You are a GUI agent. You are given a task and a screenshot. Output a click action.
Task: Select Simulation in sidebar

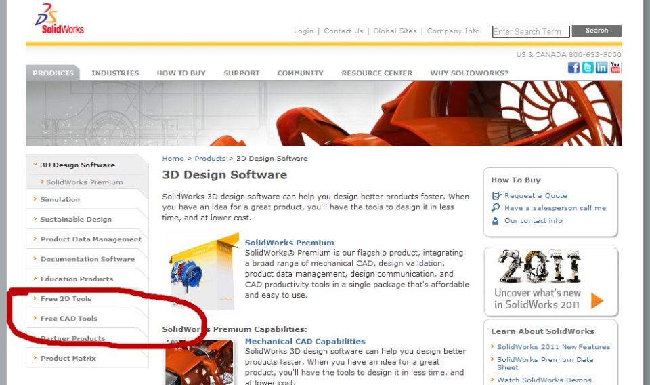pyautogui.click(x=60, y=199)
